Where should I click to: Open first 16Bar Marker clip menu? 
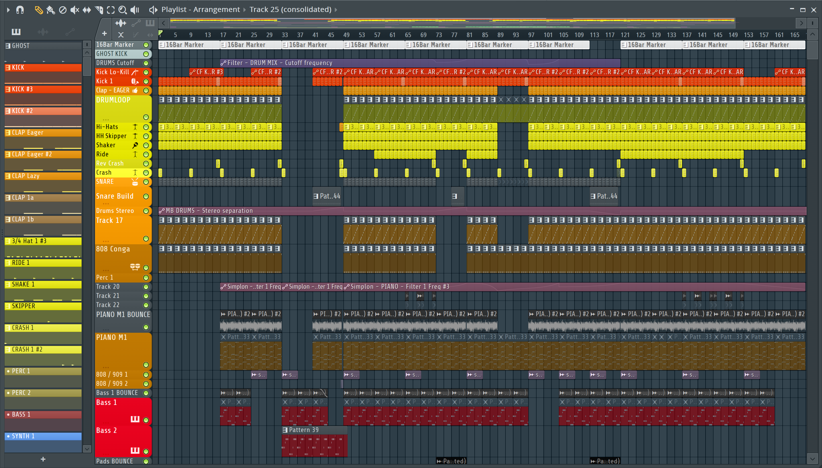tap(162, 45)
